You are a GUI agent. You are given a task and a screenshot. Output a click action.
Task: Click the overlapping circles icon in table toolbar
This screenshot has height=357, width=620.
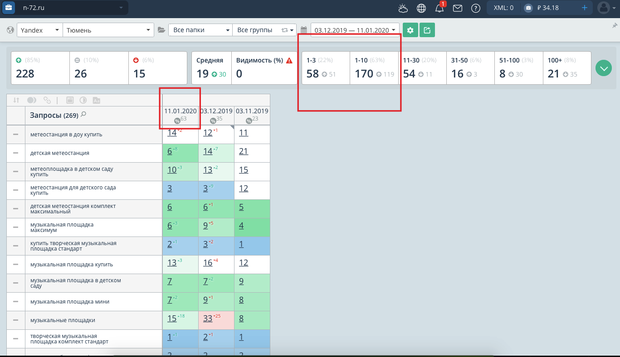coord(32,100)
